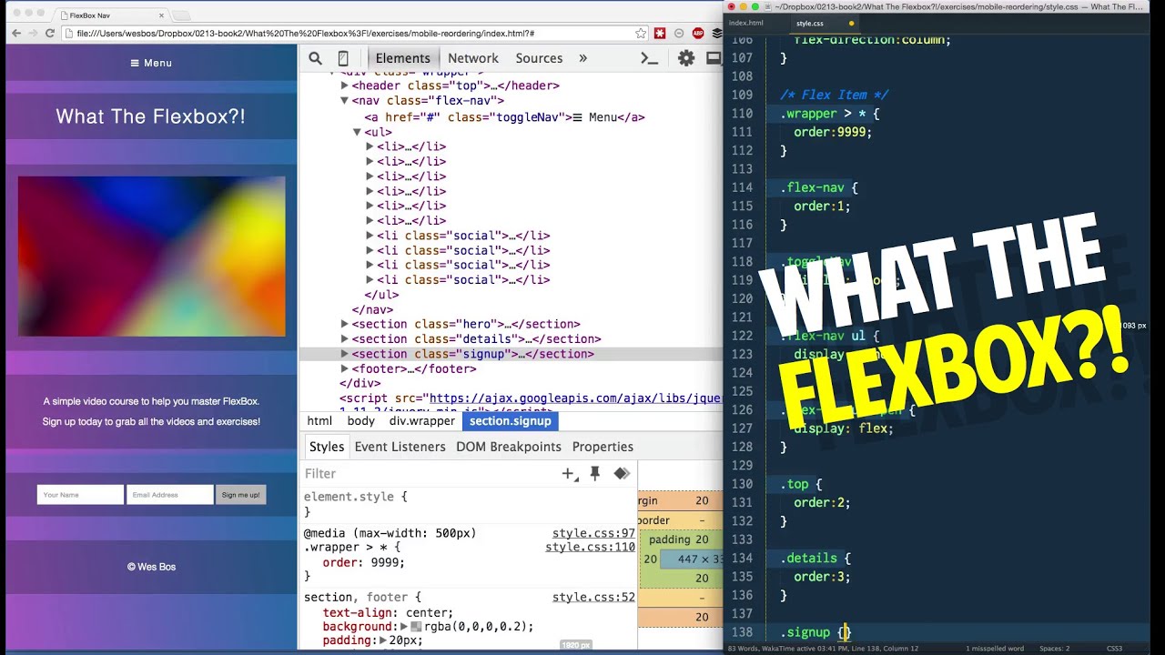Image resolution: width=1165 pixels, height=655 pixels.
Task: Select body in the DOM breadcrumb
Action: [x=361, y=421]
